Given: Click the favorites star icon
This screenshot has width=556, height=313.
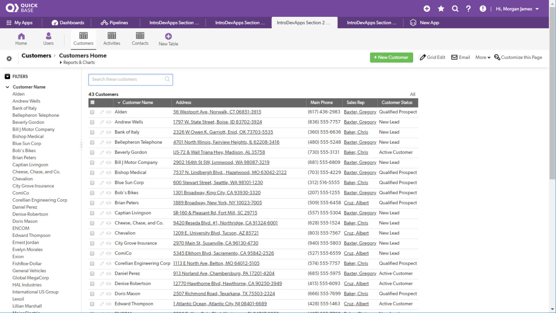Looking at the screenshot, I should 441,9.
